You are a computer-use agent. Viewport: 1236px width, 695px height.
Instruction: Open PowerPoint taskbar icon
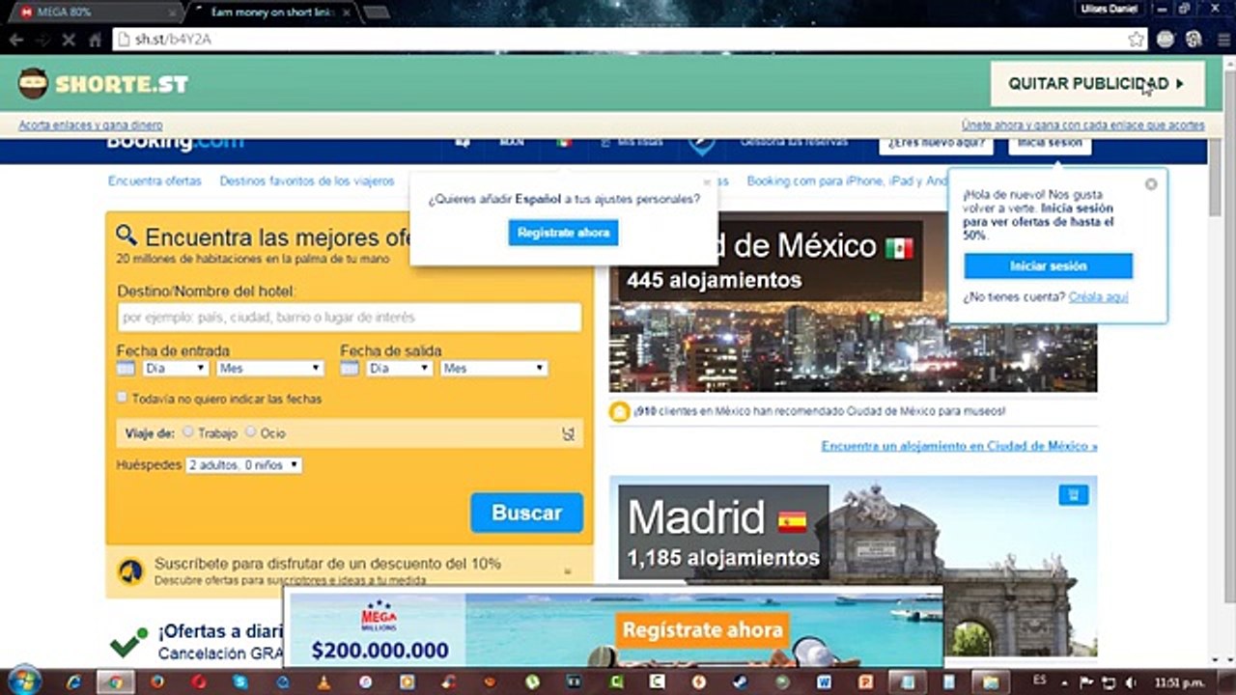pyautogui.click(x=865, y=681)
